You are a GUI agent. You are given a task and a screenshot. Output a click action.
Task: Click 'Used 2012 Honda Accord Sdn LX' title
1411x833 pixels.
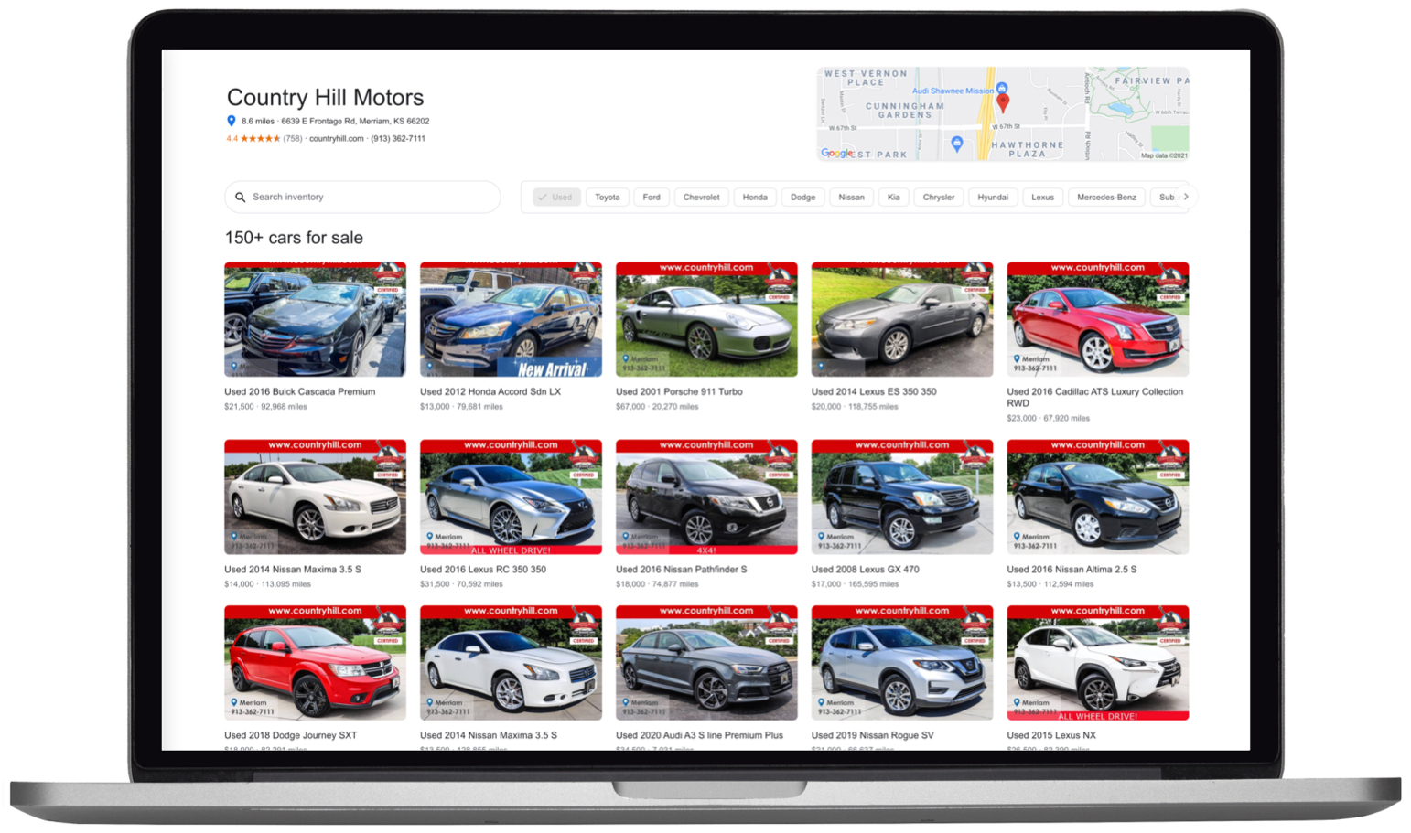pos(490,391)
